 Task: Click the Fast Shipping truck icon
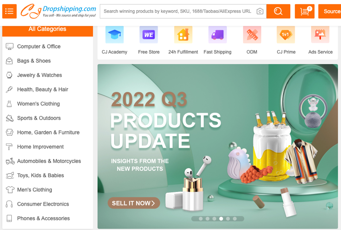[217, 35]
